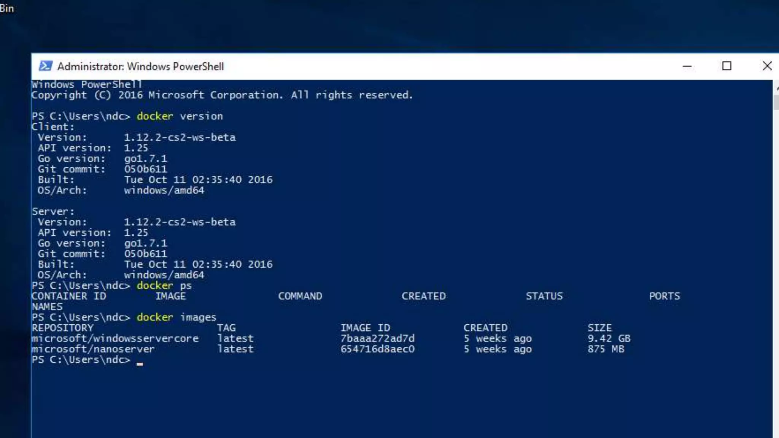Click the 9.42 GB size value
Viewport: 779px width, 438px height.
(609, 338)
